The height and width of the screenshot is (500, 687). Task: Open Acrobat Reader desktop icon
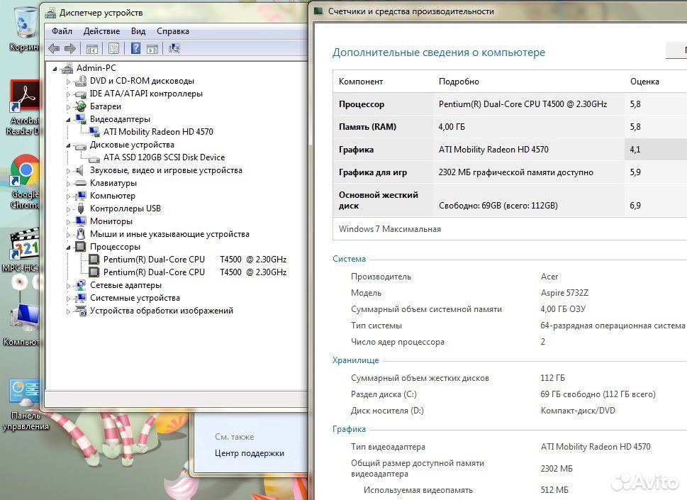(x=24, y=107)
